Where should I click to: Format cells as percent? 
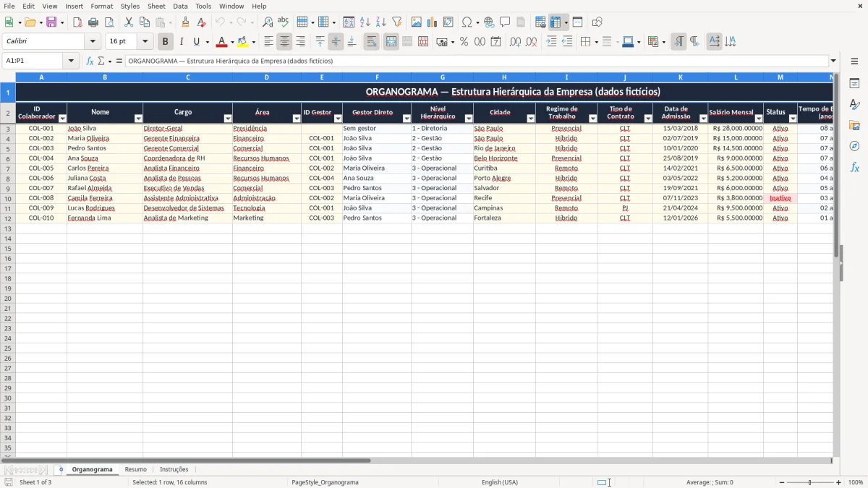464,42
